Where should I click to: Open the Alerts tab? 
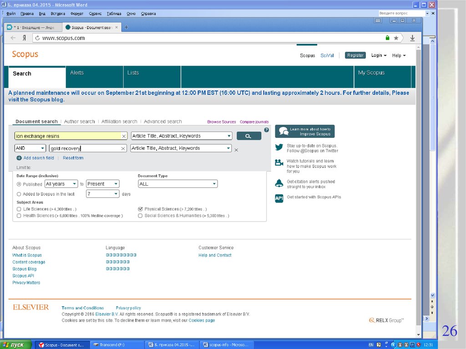click(95, 77)
